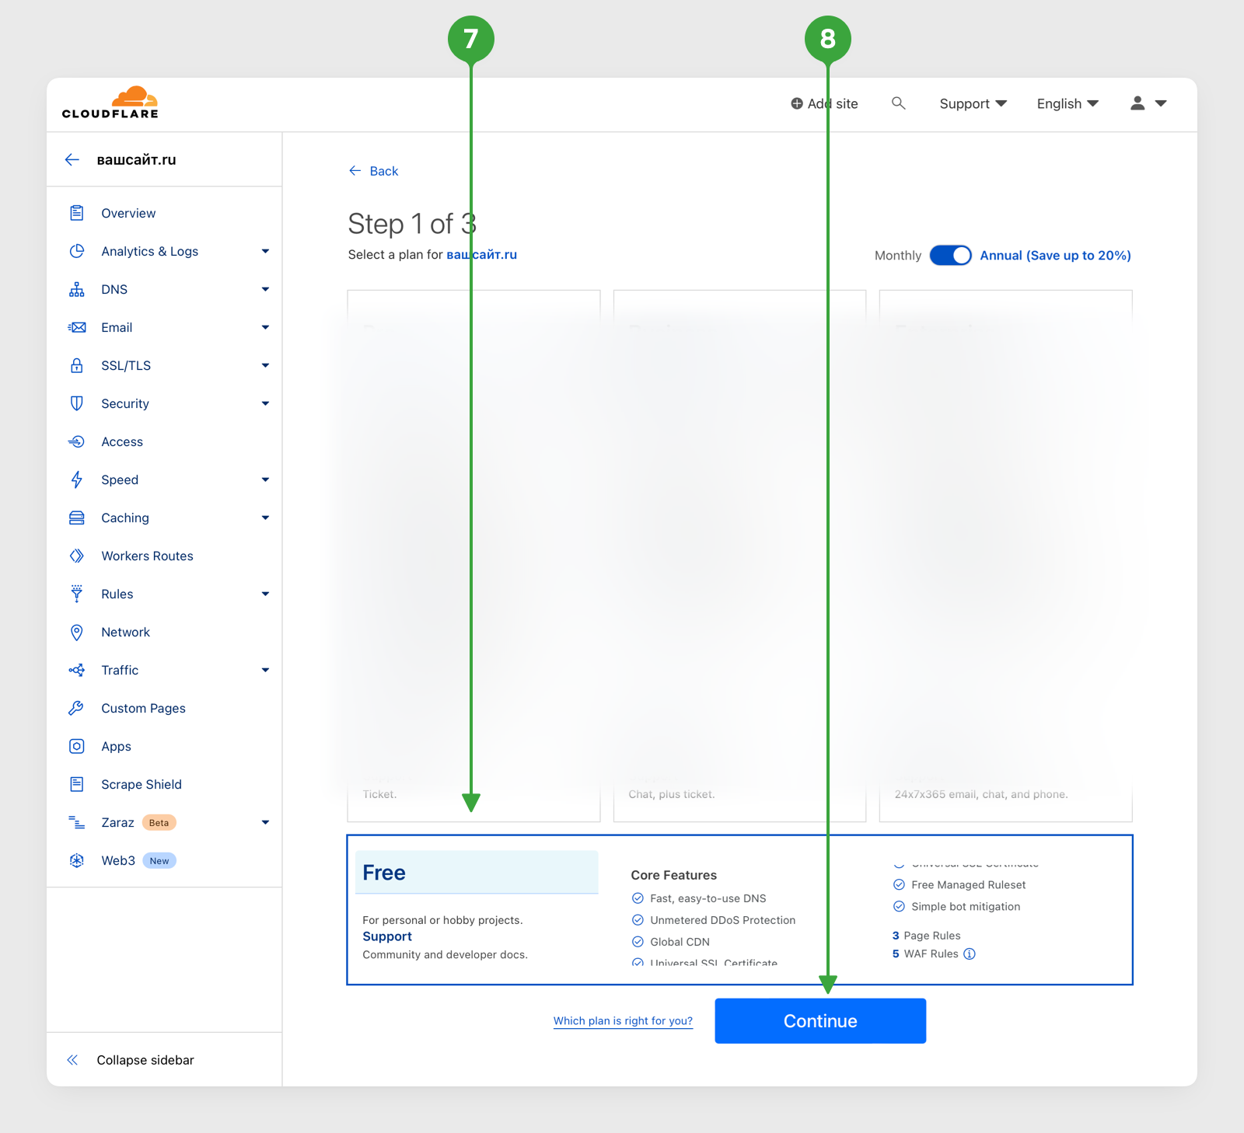1244x1133 pixels.
Task: Select Annual (Save up to 20%) label
Action: click(1055, 255)
